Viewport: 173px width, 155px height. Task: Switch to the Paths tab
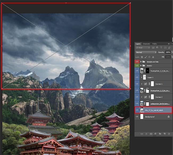(x=154, y=44)
